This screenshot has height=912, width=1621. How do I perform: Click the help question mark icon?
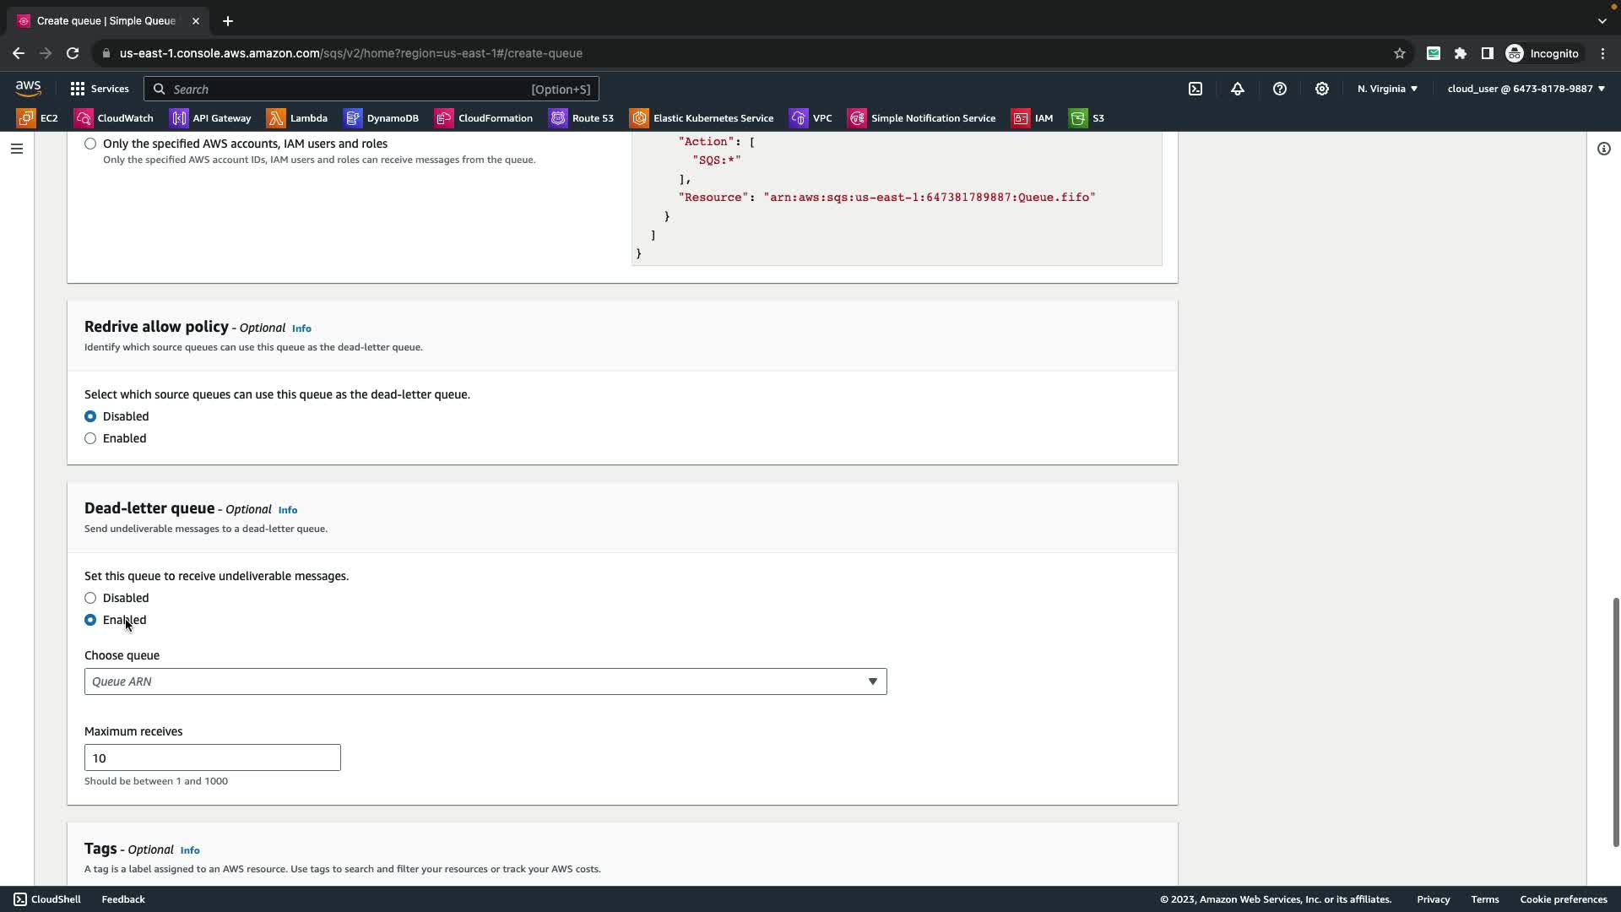click(1280, 89)
